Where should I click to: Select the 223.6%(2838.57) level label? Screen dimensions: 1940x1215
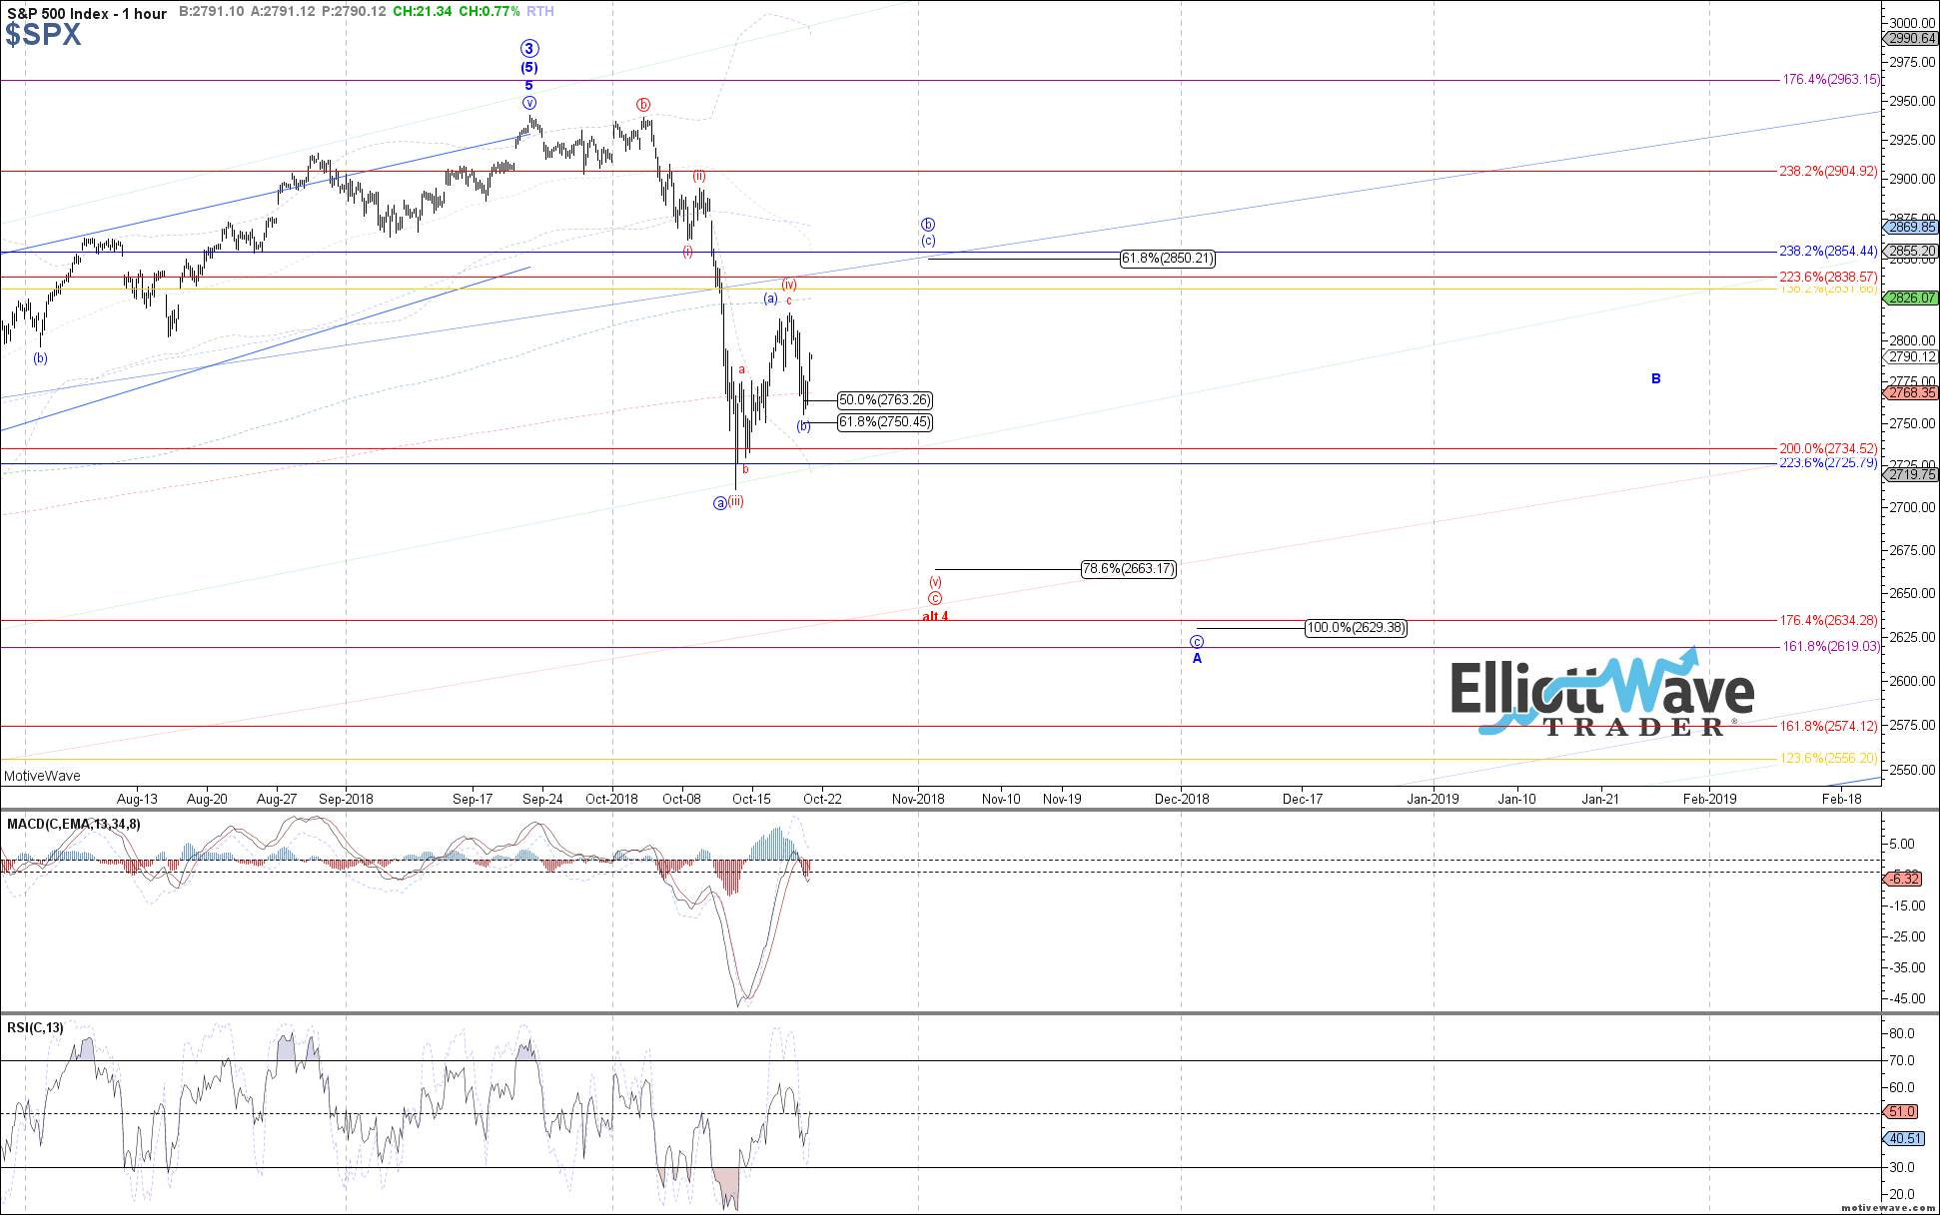(1829, 277)
